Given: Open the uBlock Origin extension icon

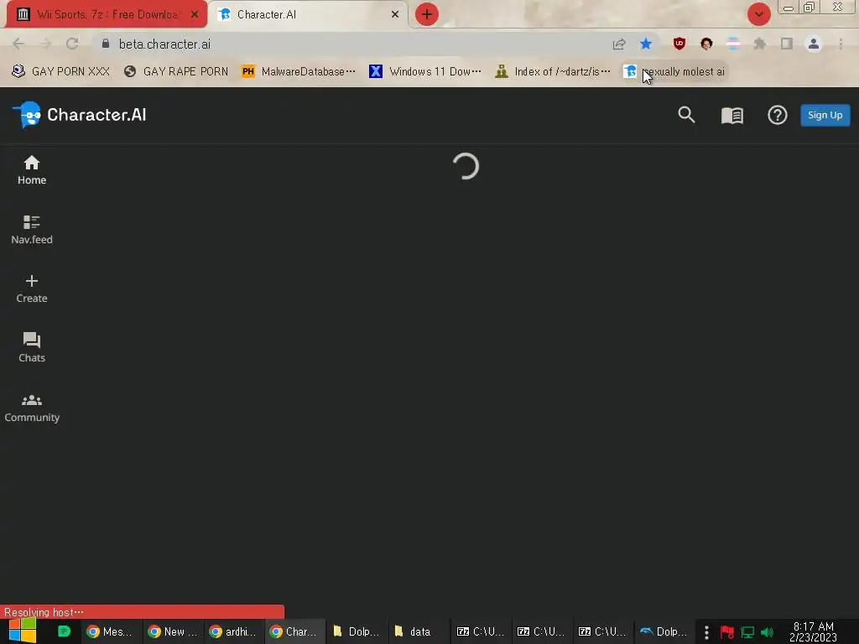Looking at the screenshot, I should 679,44.
